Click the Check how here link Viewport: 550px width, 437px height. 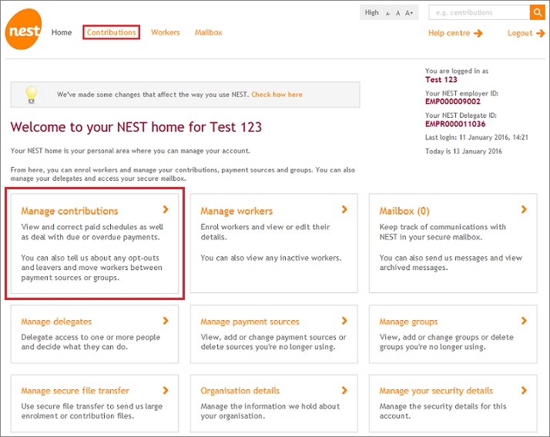[277, 95]
